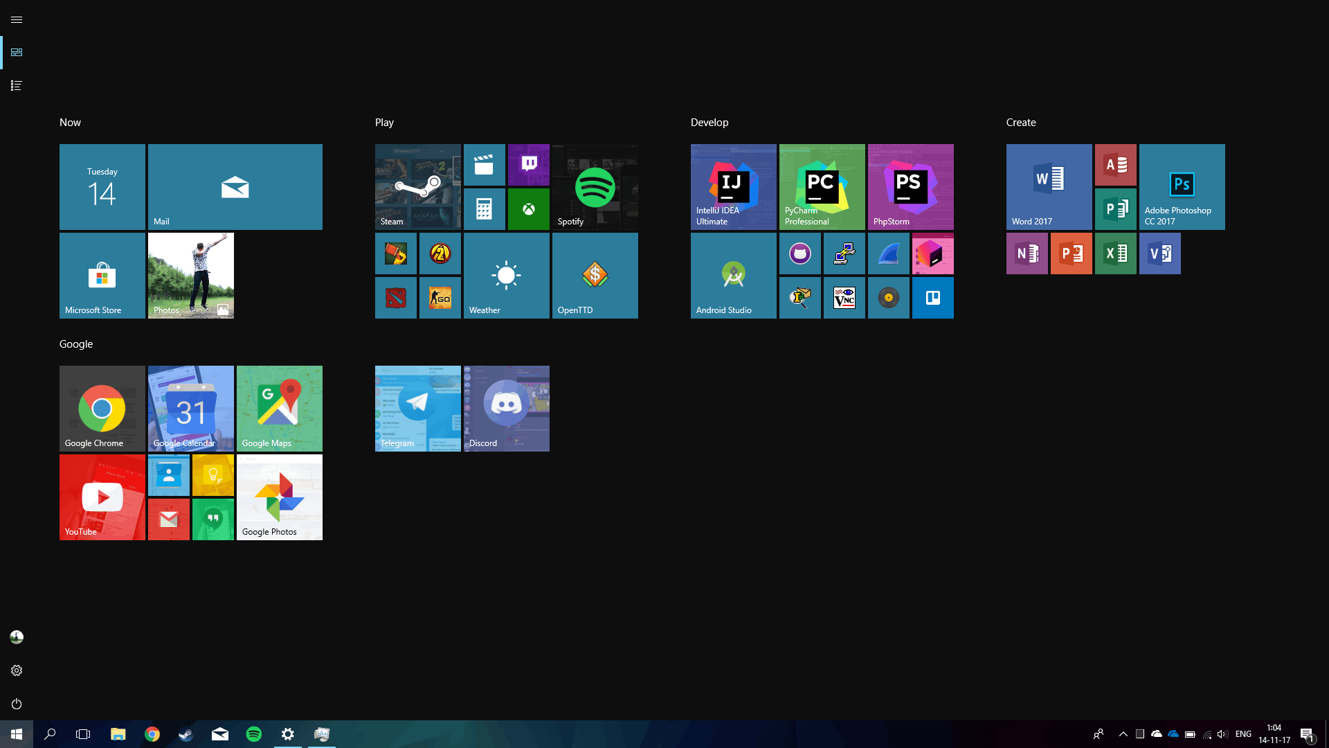Click the Spotify tile
1329x748 pixels.
(x=595, y=187)
